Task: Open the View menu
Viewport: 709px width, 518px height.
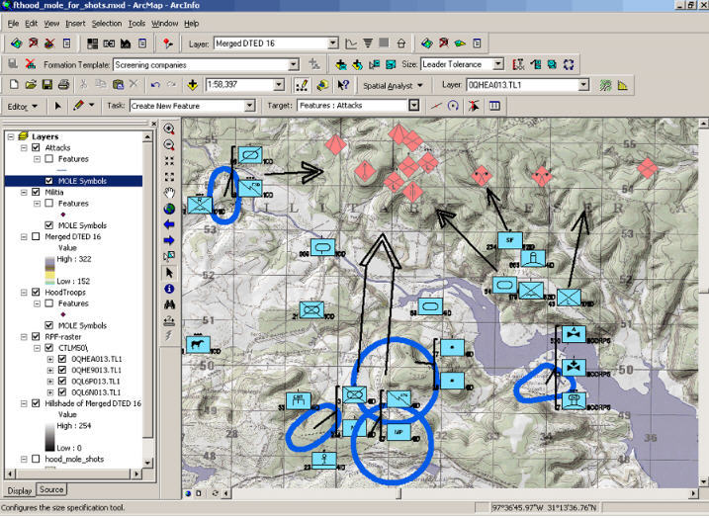Action: 51,24
